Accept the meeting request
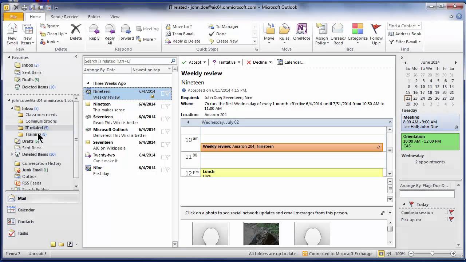The image size is (466, 262). [192, 62]
